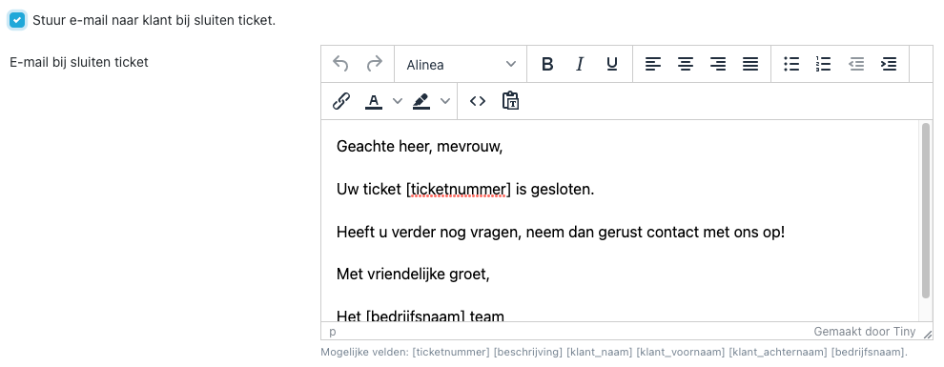Increase paragraph indent
944x367 pixels.
click(x=889, y=64)
